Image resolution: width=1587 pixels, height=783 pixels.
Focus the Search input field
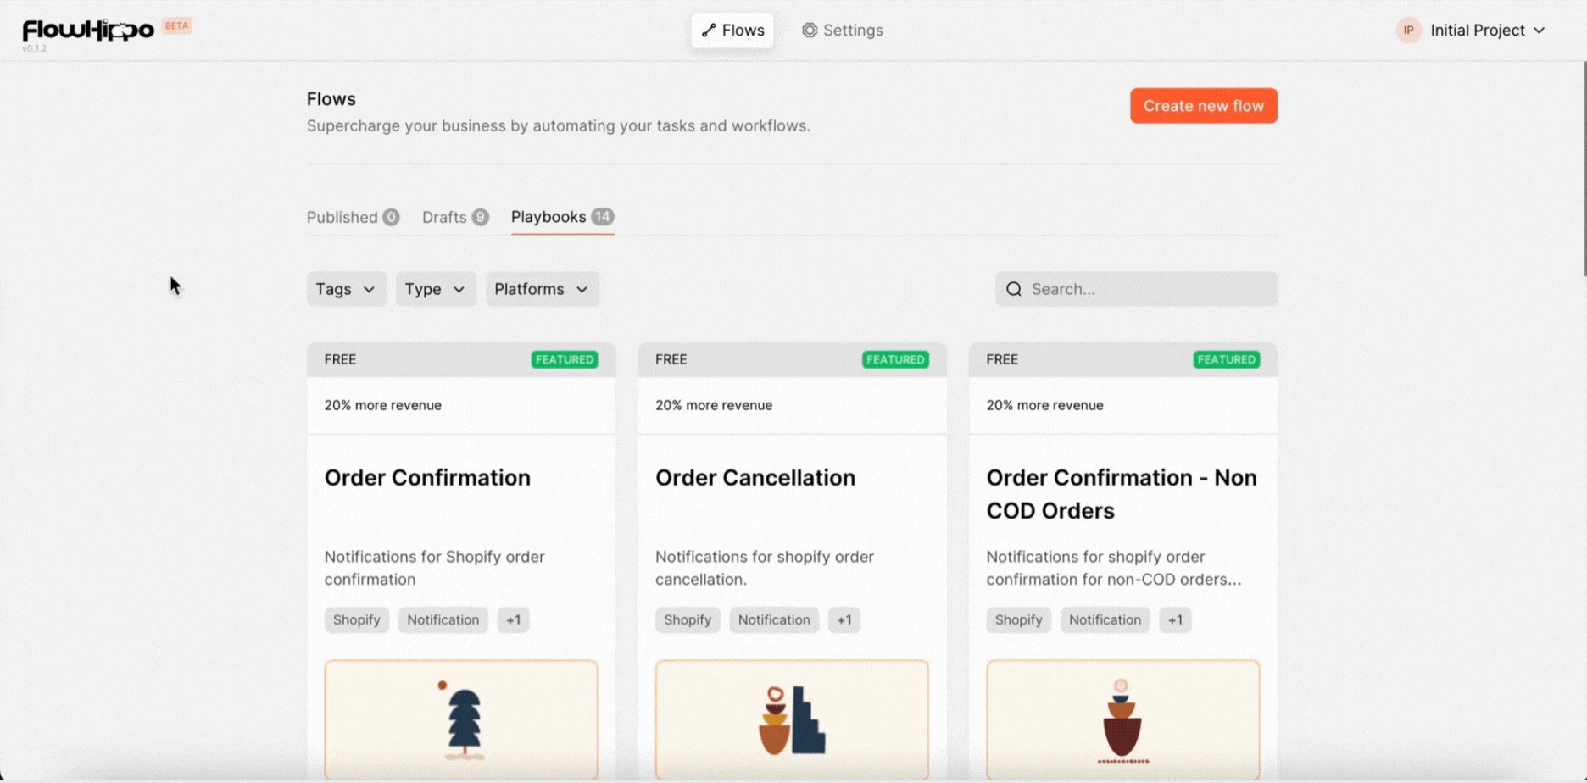(1136, 289)
